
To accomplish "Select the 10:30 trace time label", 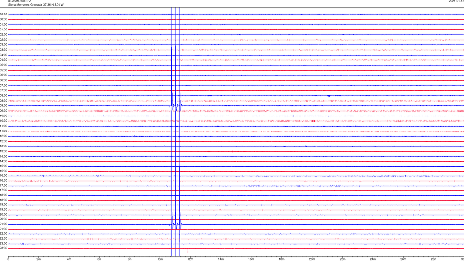I will tap(3, 121).
